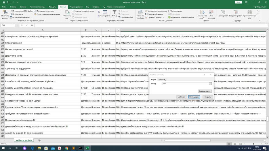Open Recent Sources (Последние источники)

pyautogui.click(x=44, y=11)
